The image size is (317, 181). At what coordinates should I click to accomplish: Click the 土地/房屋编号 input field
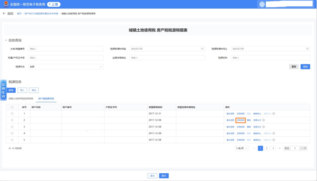pyautogui.click(x=66, y=49)
